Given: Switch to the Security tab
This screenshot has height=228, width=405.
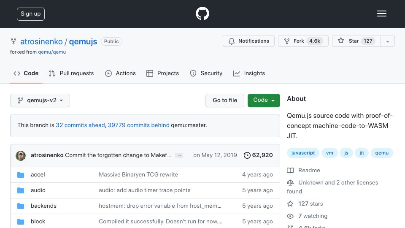Looking at the screenshot, I should tap(206, 73).
